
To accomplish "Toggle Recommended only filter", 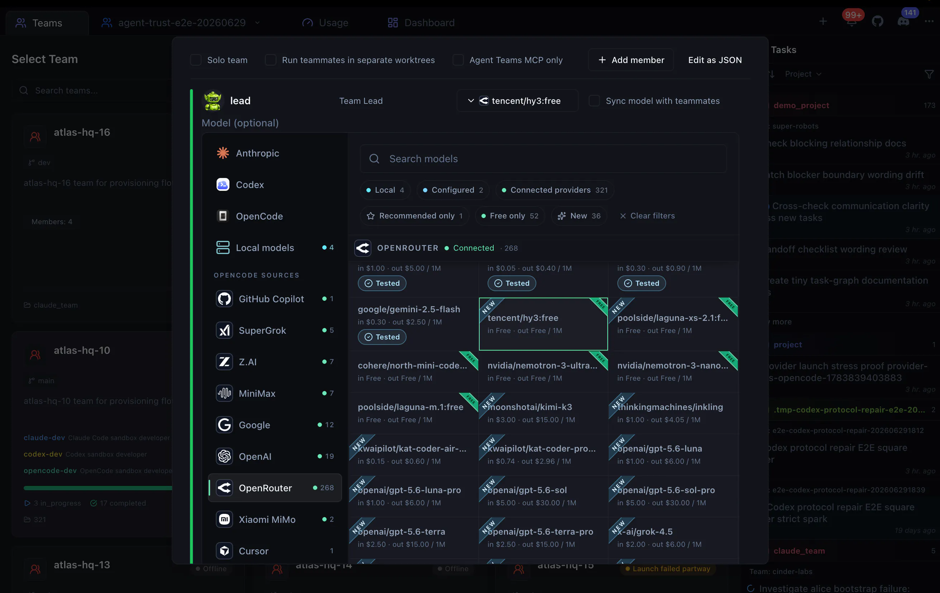I will pos(414,216).
